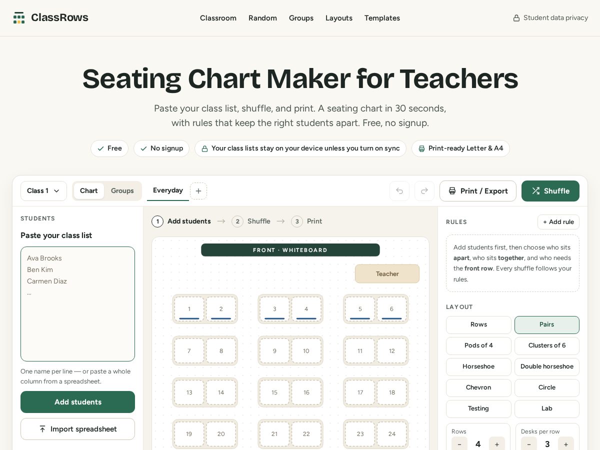Select seat 2 desk

tap(221, 309)
